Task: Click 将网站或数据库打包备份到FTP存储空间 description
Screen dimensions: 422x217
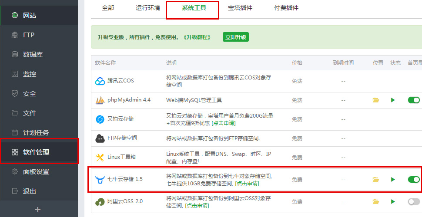Action: tap(213, 138)
